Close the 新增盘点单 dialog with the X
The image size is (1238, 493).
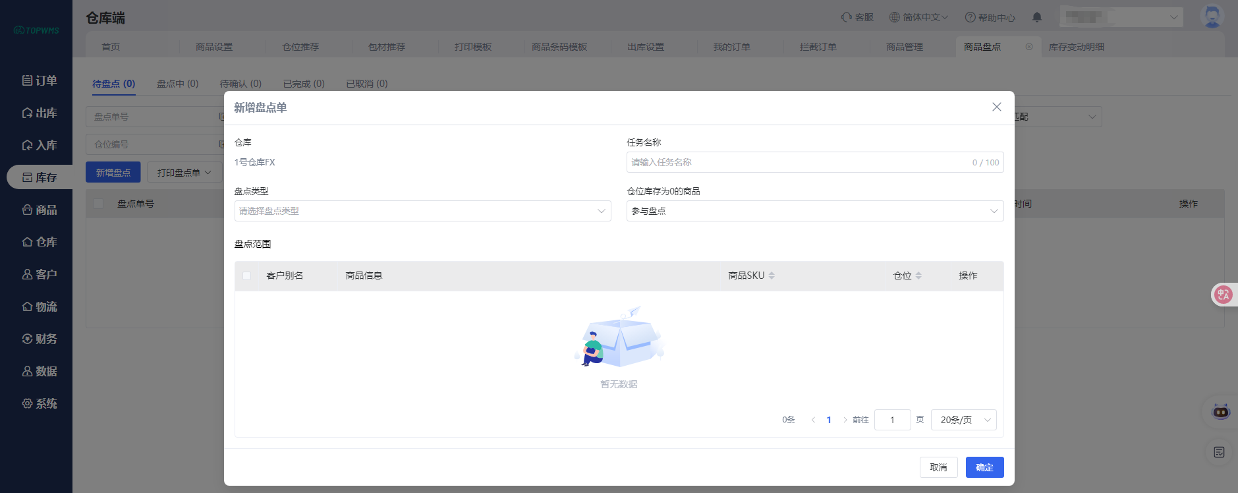tap(996, 107)
